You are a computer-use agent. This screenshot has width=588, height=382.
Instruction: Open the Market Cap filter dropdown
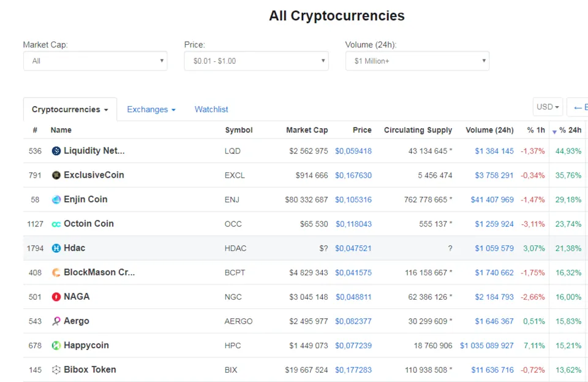(x=96, y=61)
